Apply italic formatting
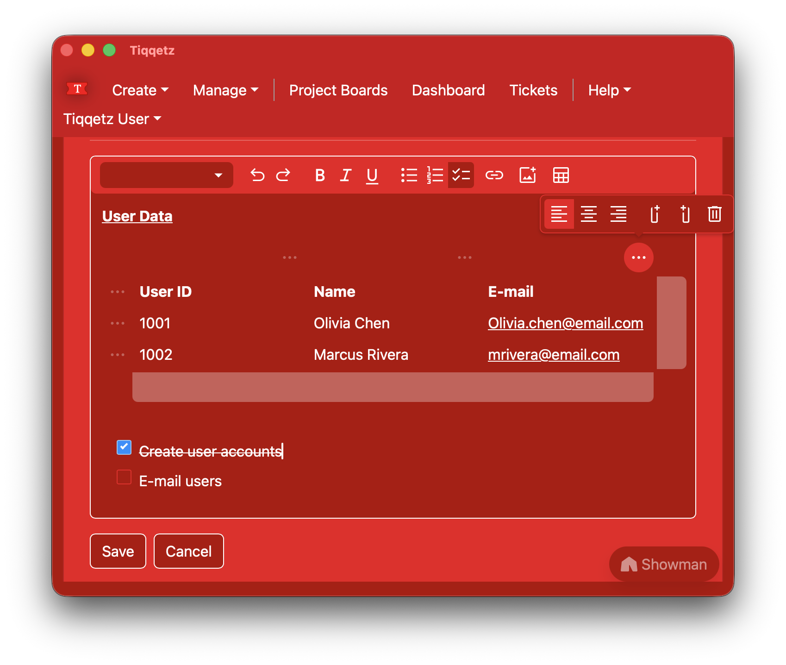The height and width of the screenshot is (665, 786). [345, 176]
